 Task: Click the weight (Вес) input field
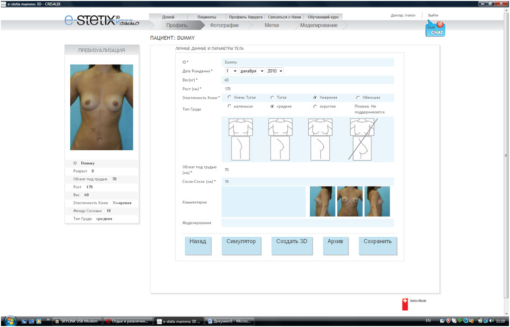tap(308, 80)
